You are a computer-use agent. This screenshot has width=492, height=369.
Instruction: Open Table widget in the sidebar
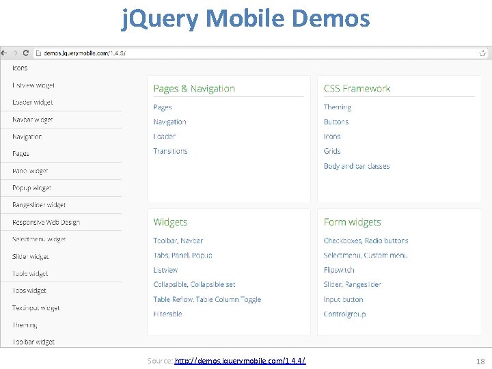[30, 273]
